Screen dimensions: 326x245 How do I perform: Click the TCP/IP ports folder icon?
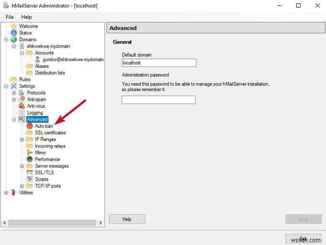point(30,186)
